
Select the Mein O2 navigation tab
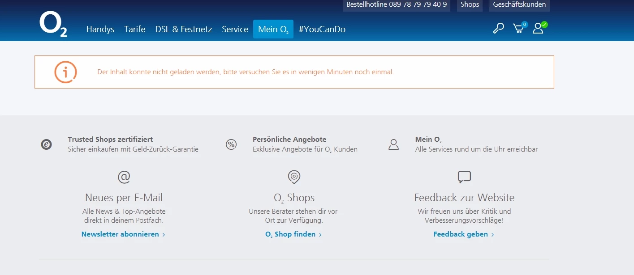(x=273, y=30)
